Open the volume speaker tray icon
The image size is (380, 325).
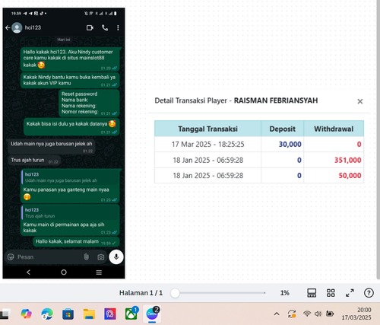click(x=318, y=314)
